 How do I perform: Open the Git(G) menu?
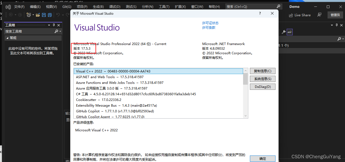pyautogui.click(x=67, y=7)
